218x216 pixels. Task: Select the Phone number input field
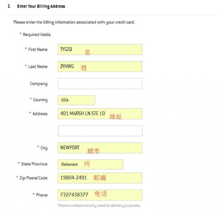coord(100,195)
